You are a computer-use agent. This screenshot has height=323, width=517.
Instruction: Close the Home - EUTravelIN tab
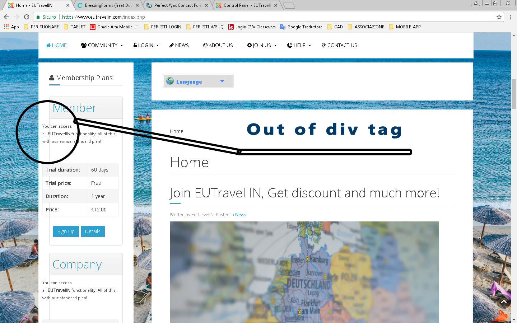click(x=68, y=5)
